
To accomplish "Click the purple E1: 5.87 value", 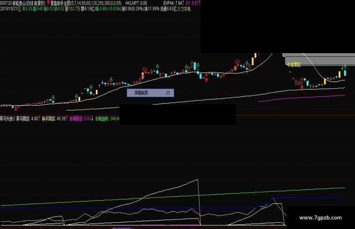I will (192, 3).
